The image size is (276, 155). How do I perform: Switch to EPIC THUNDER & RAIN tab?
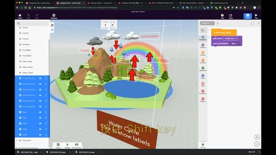(162, 3)
